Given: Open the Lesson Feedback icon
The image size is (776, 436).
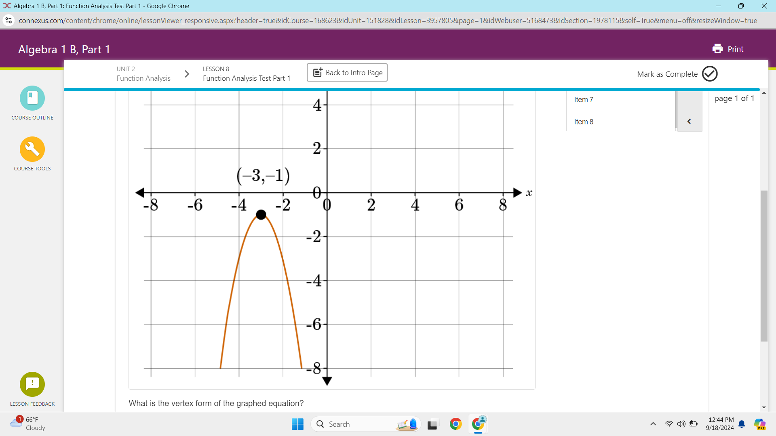Looking at the screenshot, I should 32,384.
